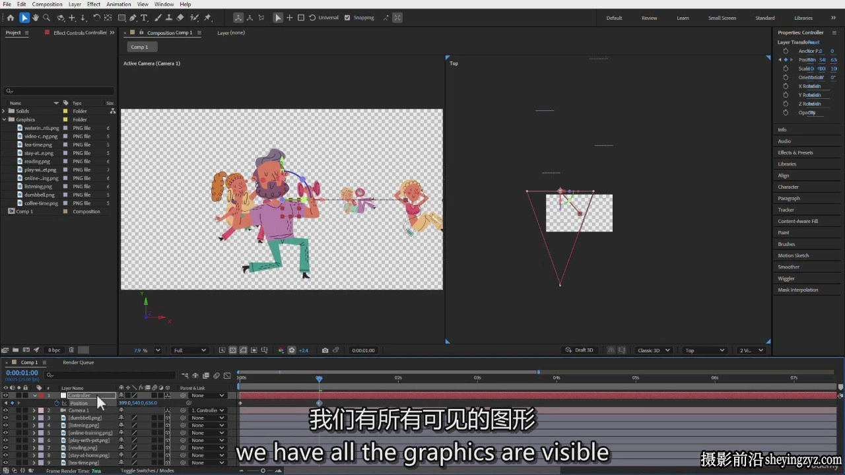Switch to the Render Queue tab
845x475 pixels.
(79, 362)
